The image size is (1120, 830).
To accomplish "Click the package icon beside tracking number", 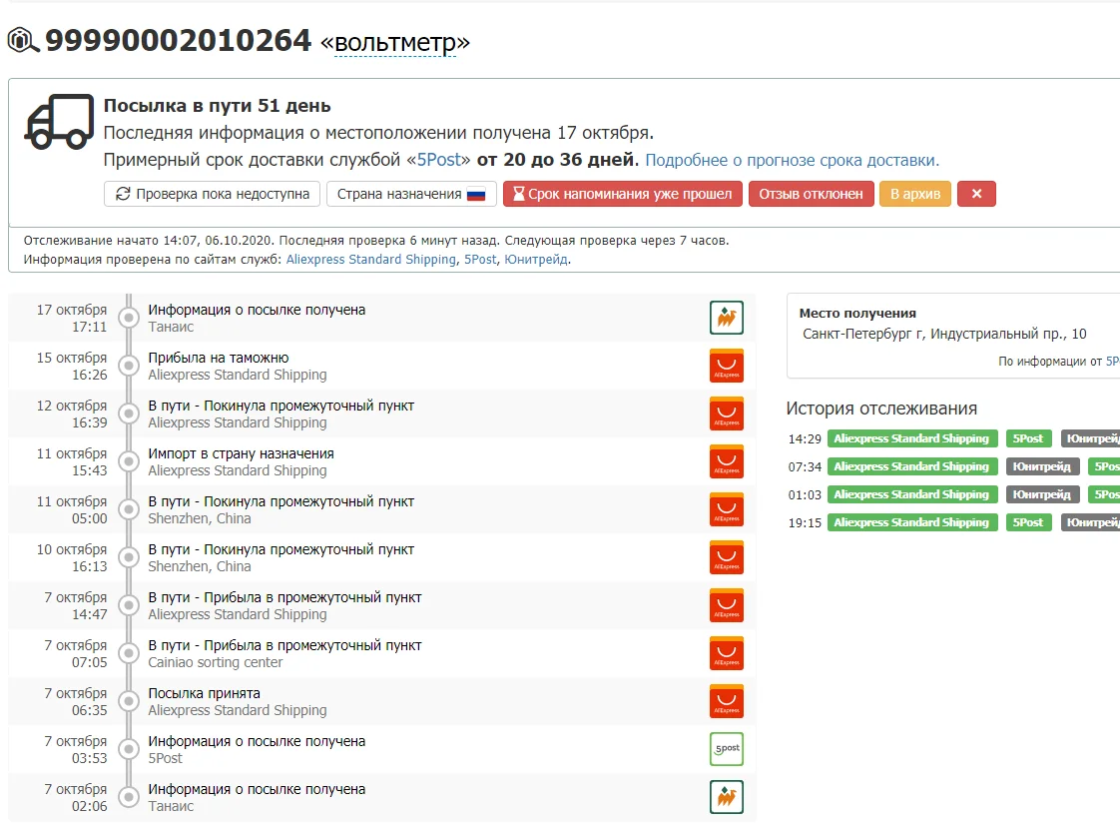I will pyautogui.click(x=23, y=40).
